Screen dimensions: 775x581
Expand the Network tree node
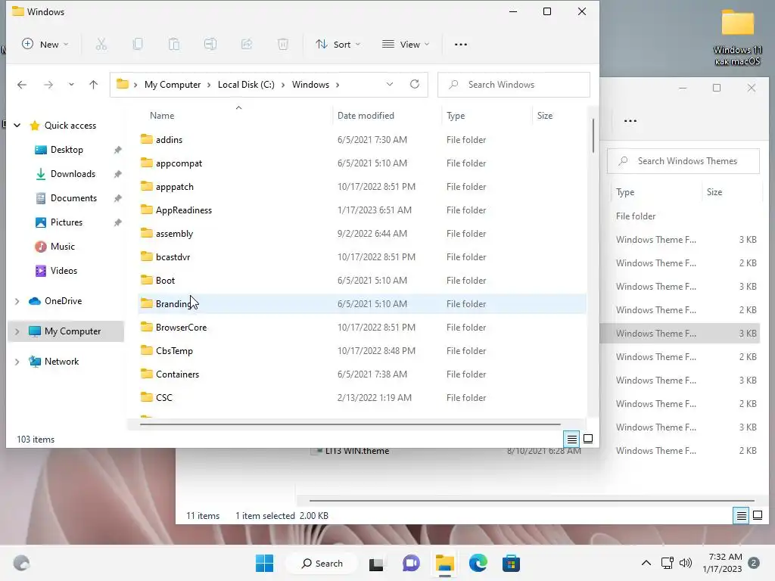click(17, 362)
